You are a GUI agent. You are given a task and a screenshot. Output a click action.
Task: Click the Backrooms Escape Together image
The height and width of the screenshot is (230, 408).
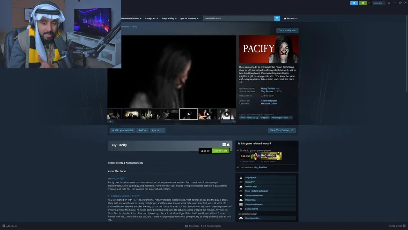(x=271, y=156)
